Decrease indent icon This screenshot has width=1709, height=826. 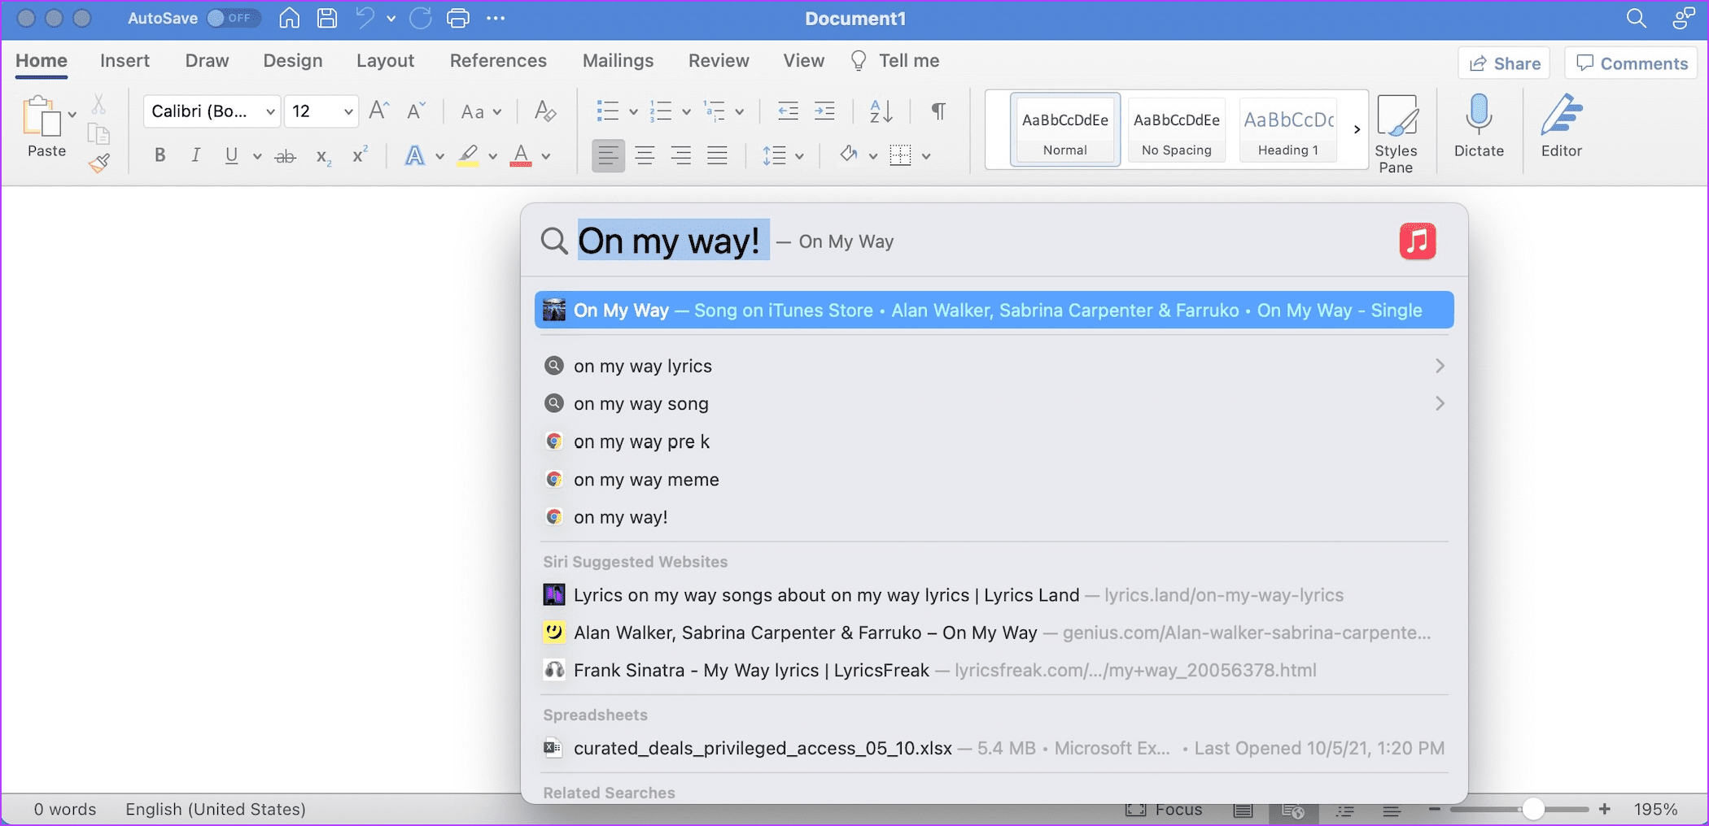(788, 111)
